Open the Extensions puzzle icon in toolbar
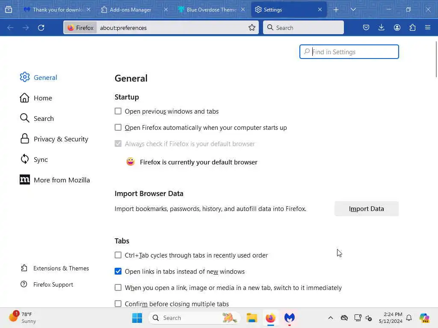 point(412,27)
